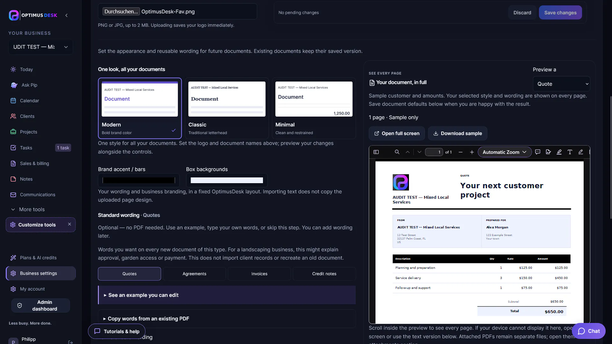Select the highlight annotation tool
Image resolution: width=612 pixels, height=344 pixels.
click(559, 152)
